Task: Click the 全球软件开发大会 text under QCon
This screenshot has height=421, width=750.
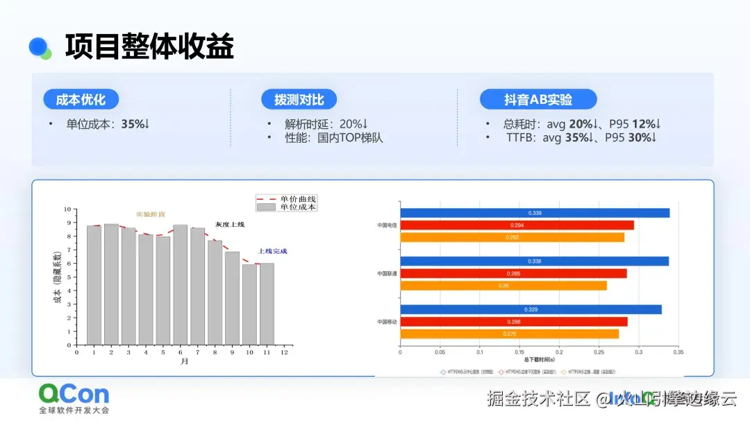Action: coord(74,409)
